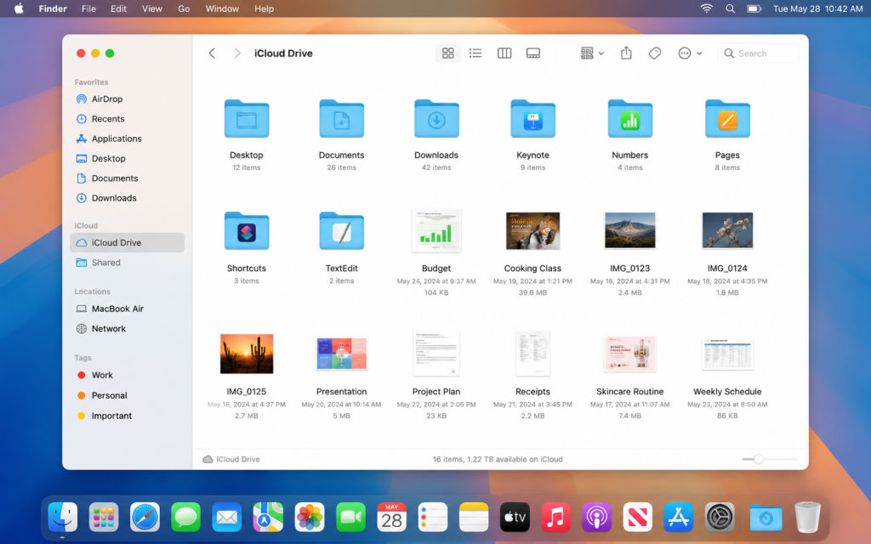The width and height of the screenshot is (871, 544).
Task: Select Recents in the sidebar
Action: 128,119
